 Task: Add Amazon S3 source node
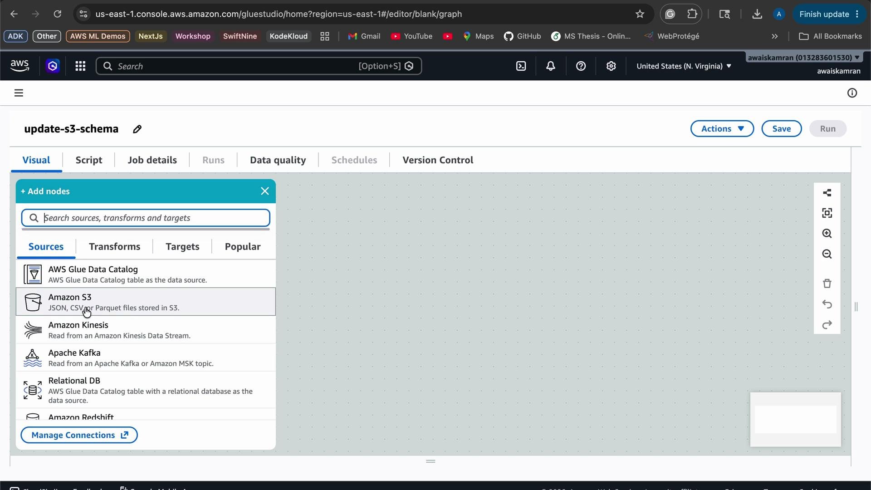click(x=146, y=302)
